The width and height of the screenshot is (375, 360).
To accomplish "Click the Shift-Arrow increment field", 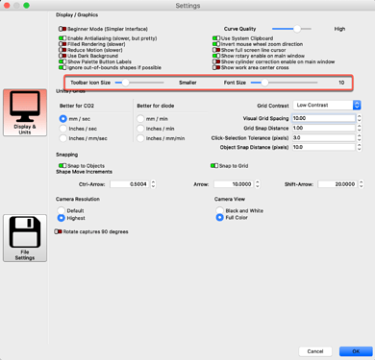I will coord(337,184).
